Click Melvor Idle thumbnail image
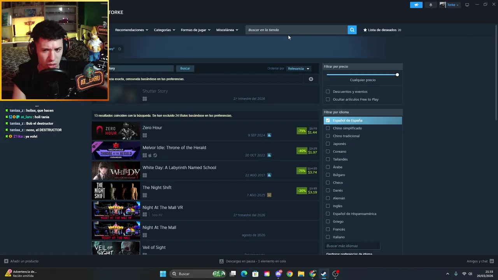The image size is (498, 280). pos(116,151)
